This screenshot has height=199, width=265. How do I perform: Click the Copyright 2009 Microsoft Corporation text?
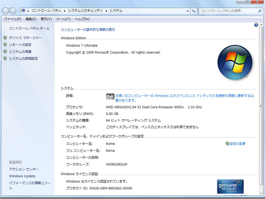point(113,52)
